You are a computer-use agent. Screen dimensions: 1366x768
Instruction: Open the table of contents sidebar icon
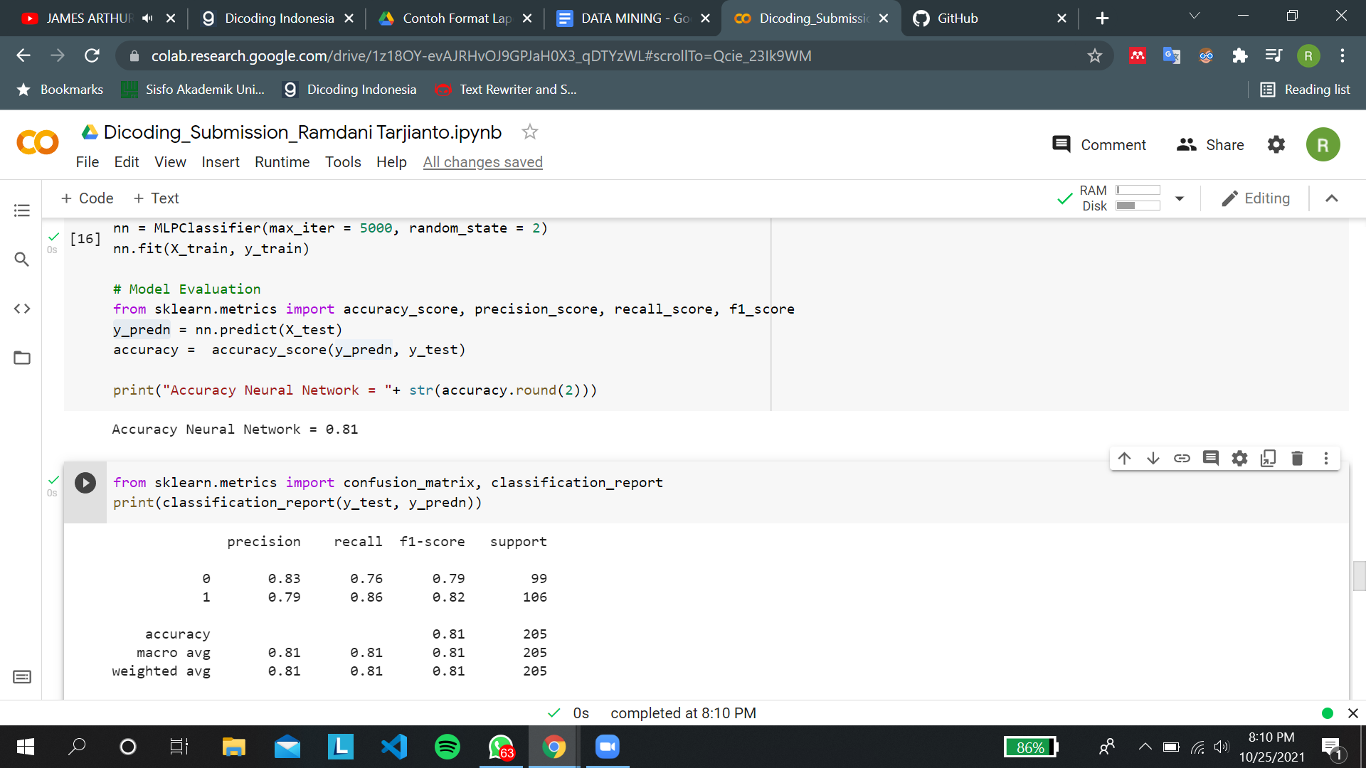(x=22, y=210)
